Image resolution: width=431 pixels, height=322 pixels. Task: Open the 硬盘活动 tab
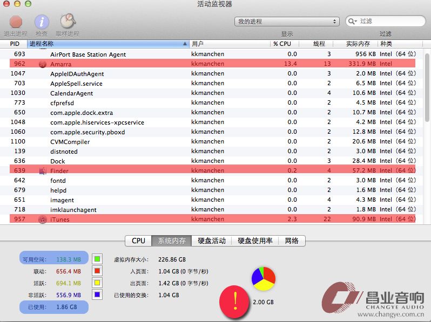click(x=212, y=241)
